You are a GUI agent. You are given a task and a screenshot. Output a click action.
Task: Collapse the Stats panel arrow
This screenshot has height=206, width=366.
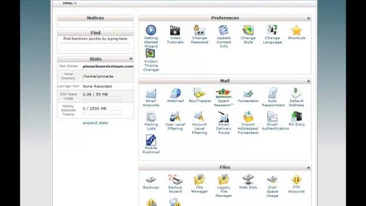pos(131,59)
